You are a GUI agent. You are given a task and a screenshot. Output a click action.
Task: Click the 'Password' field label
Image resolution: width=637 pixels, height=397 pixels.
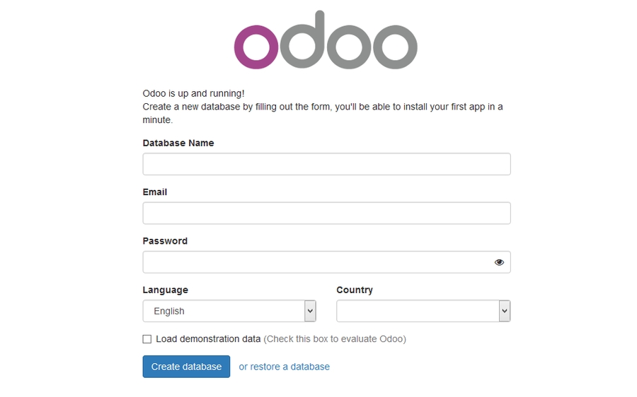[x=165, y=241]
